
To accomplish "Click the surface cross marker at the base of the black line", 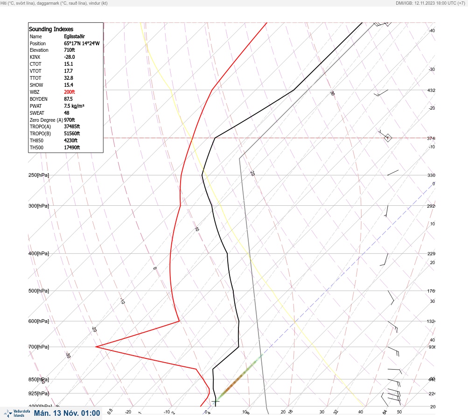I will coord(216,401).
